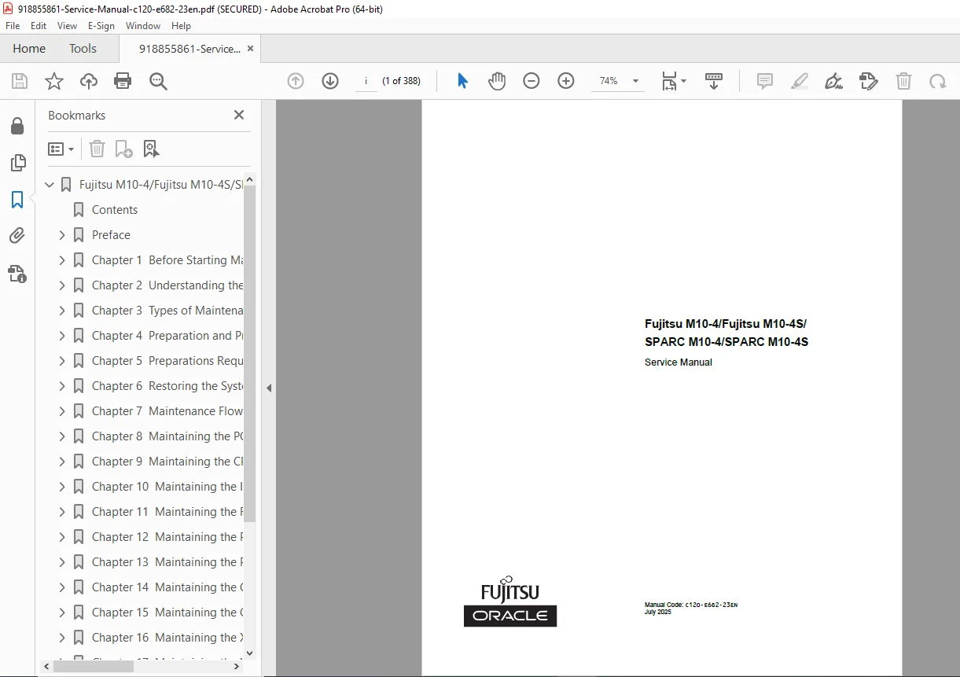Expand Chapter 6 bookmark
The height and width of the screenshot is (677, 960).
[x=62, y=386]
